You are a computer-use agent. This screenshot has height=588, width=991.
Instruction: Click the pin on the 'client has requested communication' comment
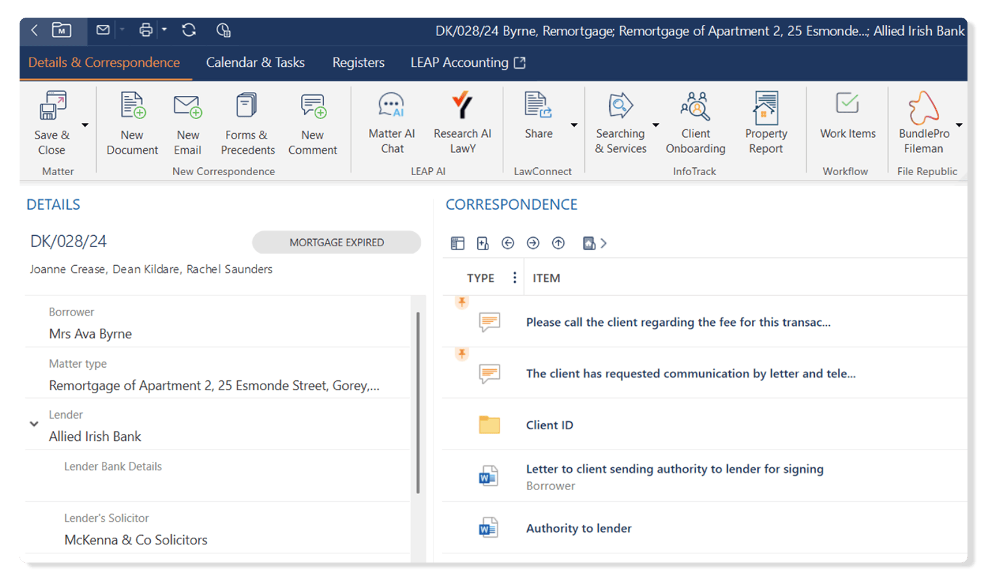click(x=462, y=353)
